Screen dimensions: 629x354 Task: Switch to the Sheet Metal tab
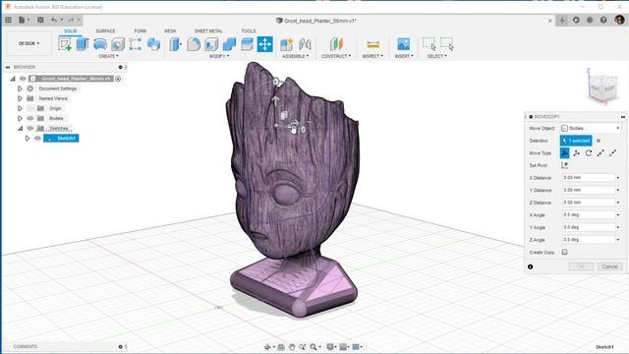click(x=208, y=30)
